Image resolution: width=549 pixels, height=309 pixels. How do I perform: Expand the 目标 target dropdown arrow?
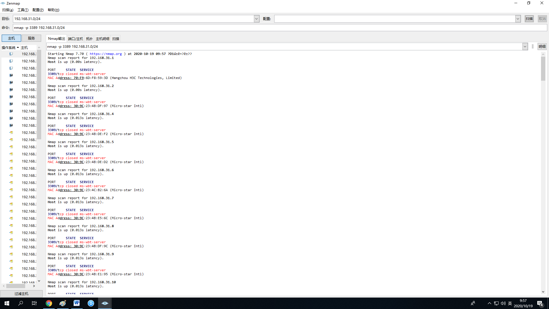(256, 19)
